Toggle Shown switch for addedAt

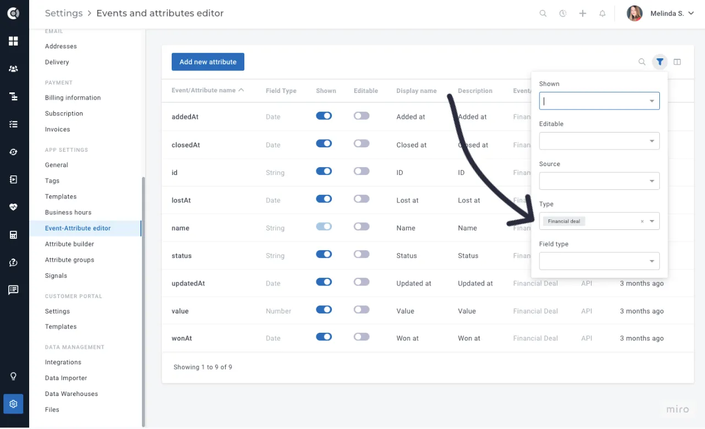click(x=324, y=116)
